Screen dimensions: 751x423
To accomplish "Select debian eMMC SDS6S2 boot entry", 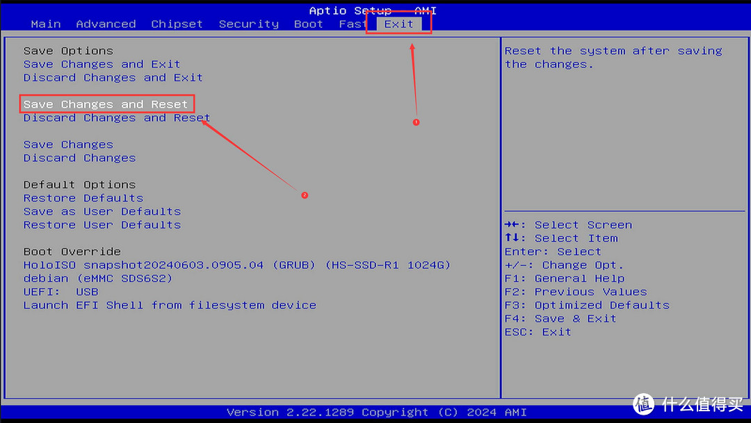I will point(98,279).
